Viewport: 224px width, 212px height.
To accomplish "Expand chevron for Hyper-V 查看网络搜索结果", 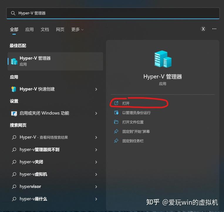I will (x=96, y=137).
